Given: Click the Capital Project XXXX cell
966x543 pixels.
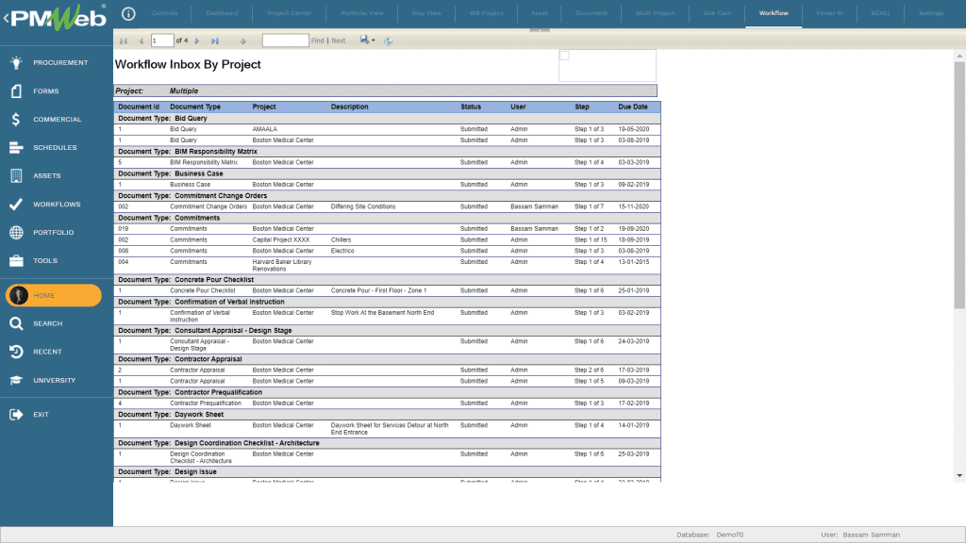Looking at the screenshot, I should tap(281, 240).
